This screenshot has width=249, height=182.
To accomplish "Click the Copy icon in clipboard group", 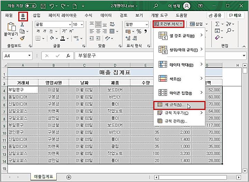I will pyautogui.click(x=22, y=31).
